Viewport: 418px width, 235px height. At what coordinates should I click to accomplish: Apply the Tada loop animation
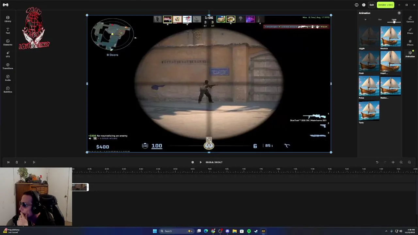369,111
